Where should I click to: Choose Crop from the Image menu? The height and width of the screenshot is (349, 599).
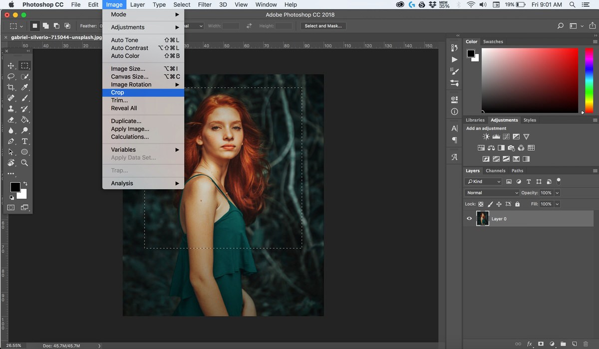[143, 93]
